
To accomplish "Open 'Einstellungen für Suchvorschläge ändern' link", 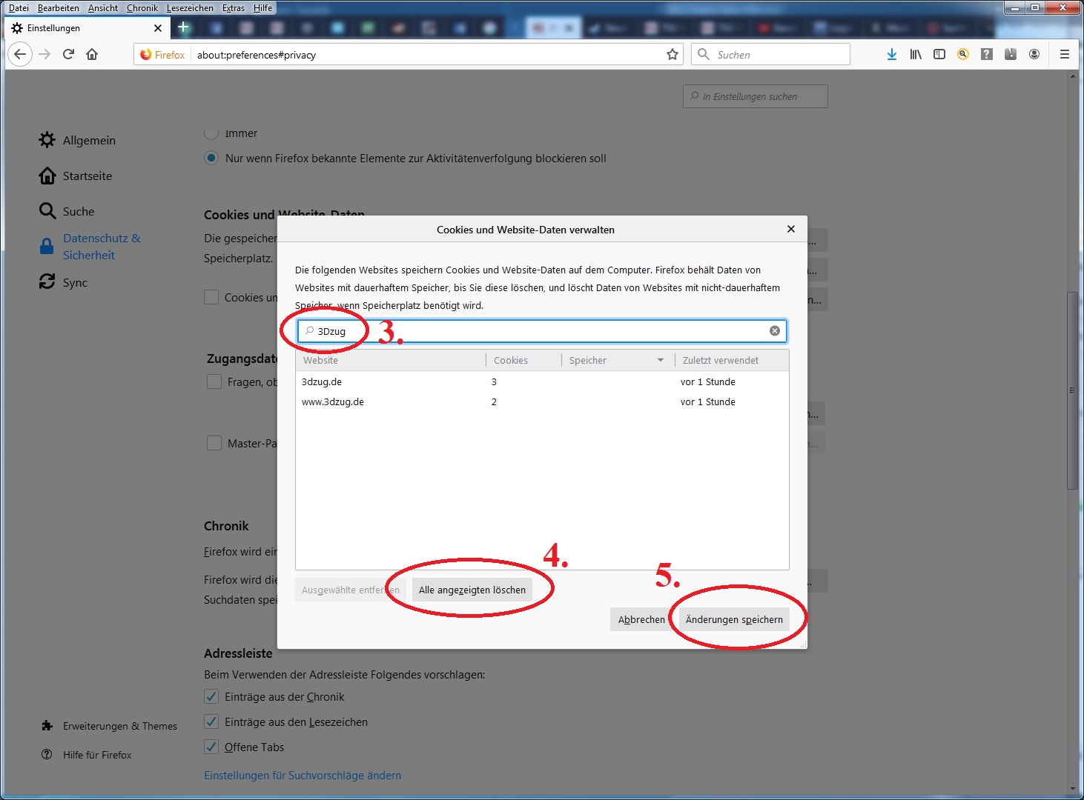I will 303,775.
